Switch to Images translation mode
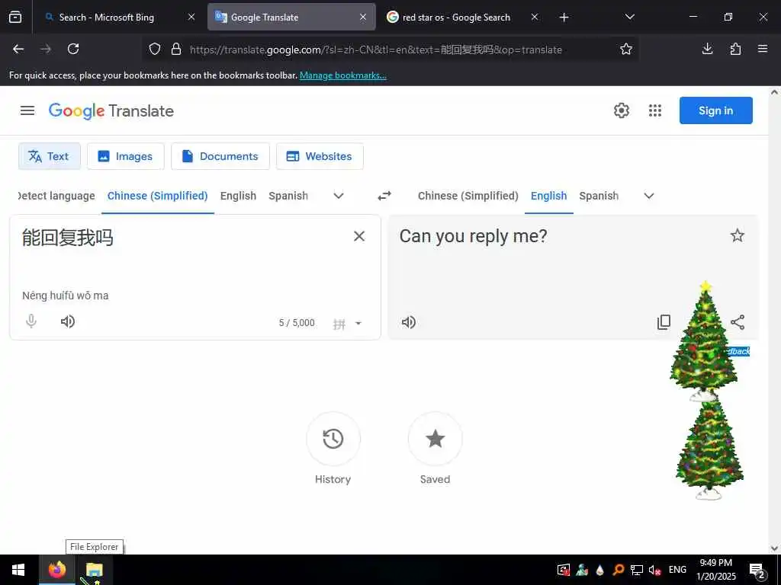Viewport: 781px width, 585px height. pos(126,156)
